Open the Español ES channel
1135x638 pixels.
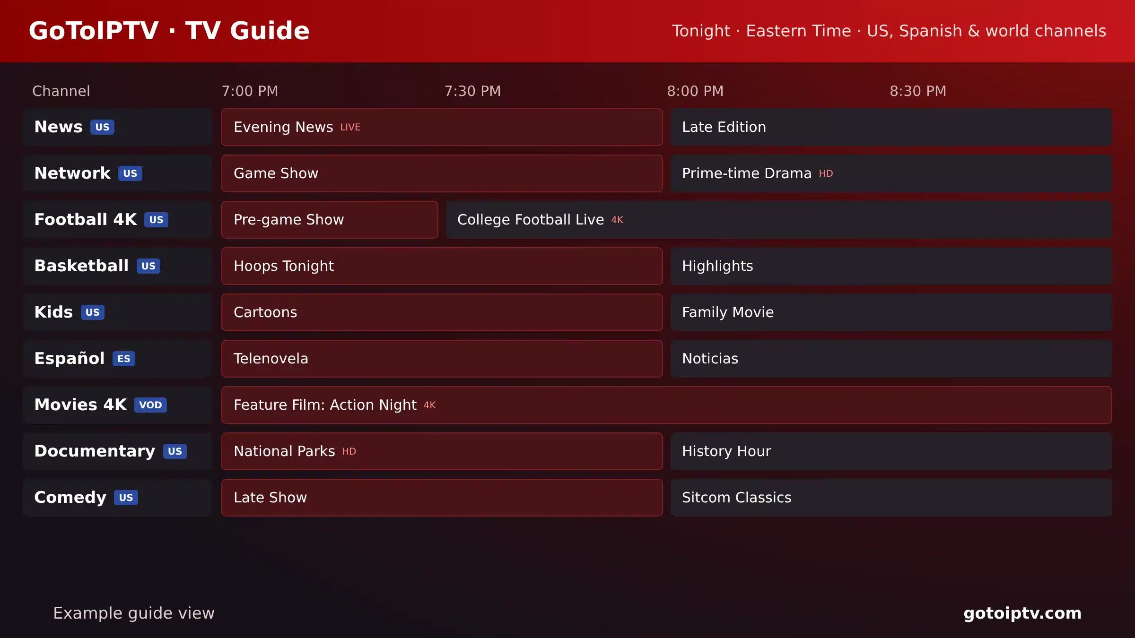(117, 359)
